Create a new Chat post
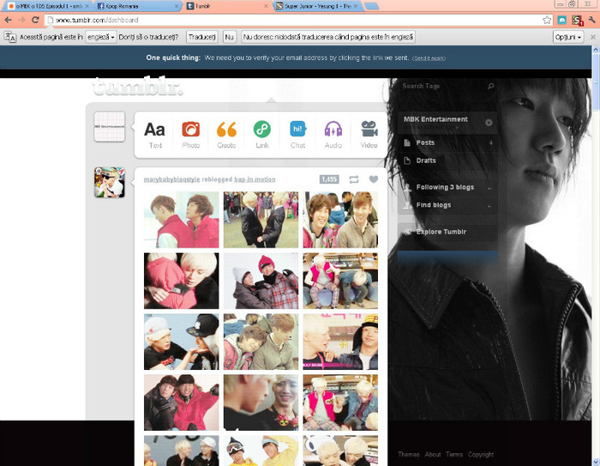The image size is (600, 466). 297,134
